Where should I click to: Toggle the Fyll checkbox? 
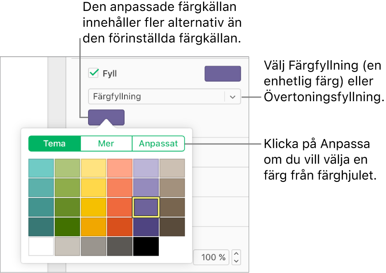tap(94, 73)
